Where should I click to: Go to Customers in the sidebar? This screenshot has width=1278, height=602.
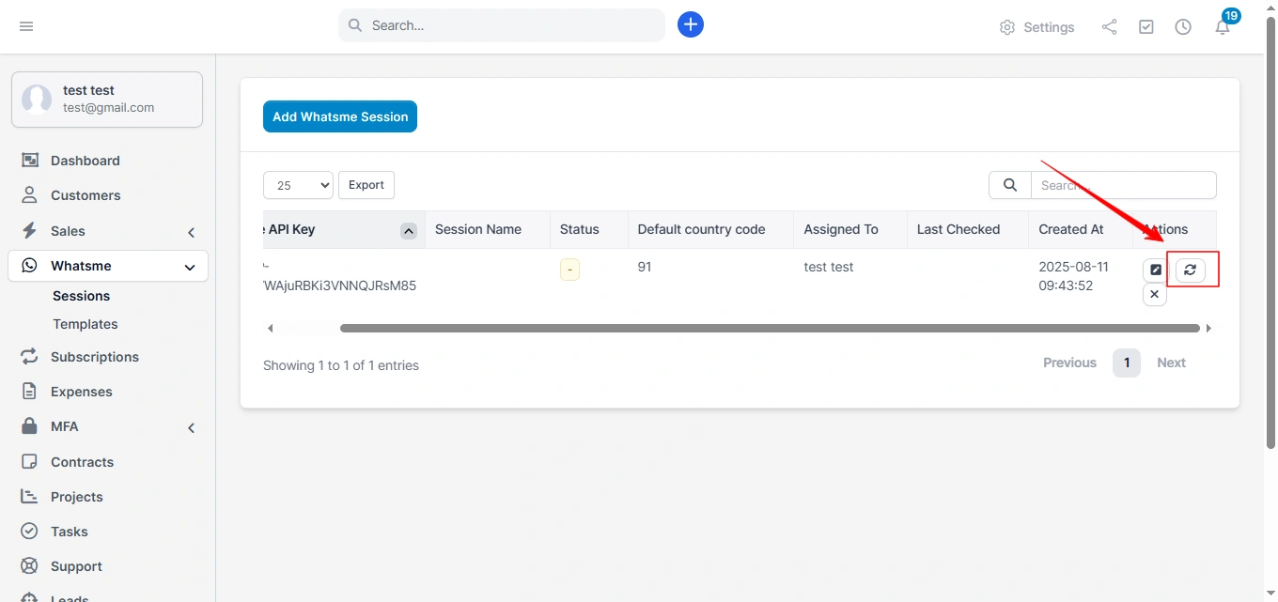86,195
